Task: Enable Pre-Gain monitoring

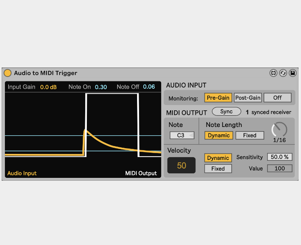Action: tap(218, 98)
